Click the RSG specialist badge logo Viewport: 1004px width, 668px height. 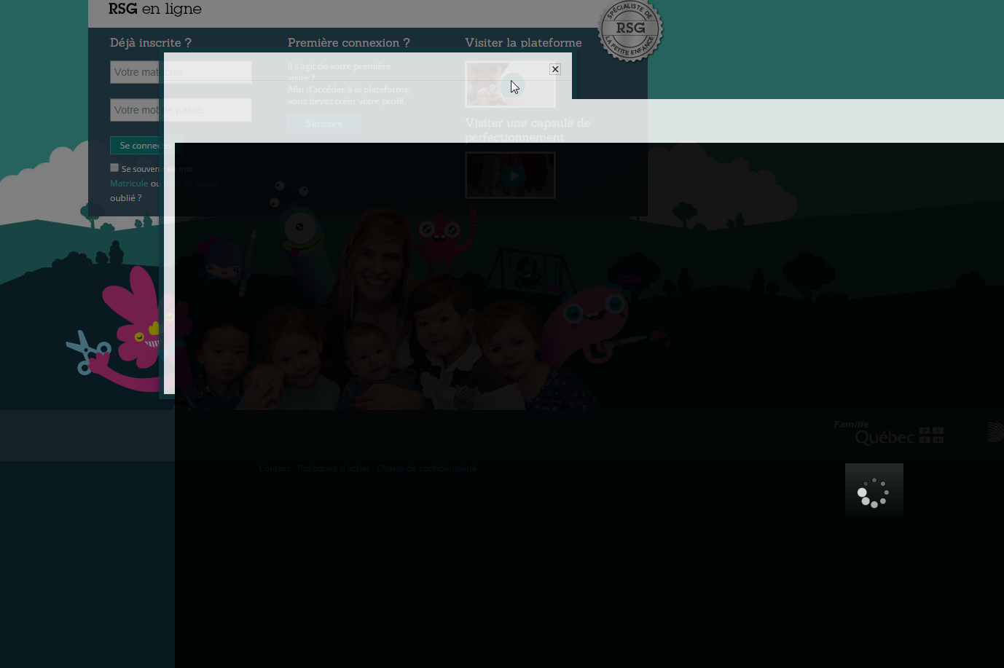pos(630,30)
